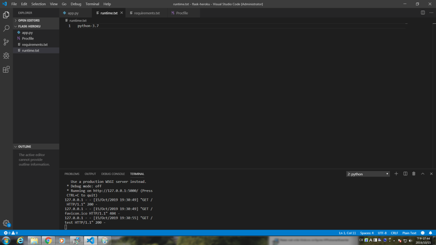Open the Help menu
The height and width of the screenshot is (245, 436).
tap(107, 4)
